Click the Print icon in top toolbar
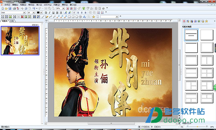216x130 pixels. (14, 9)
